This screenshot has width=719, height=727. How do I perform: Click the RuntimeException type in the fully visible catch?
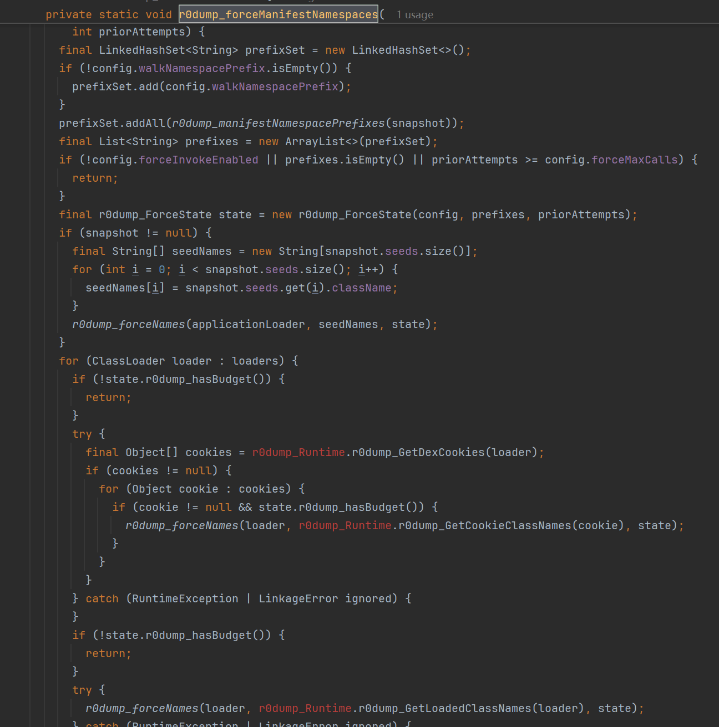click(185, 599)
